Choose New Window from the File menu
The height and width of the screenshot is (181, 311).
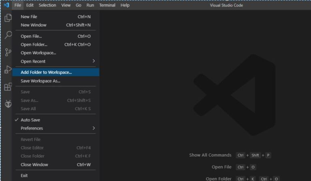click(56, 25)
